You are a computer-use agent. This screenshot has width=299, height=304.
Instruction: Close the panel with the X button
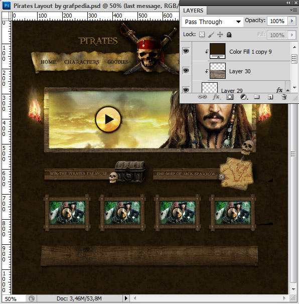[x=295, y=3]
